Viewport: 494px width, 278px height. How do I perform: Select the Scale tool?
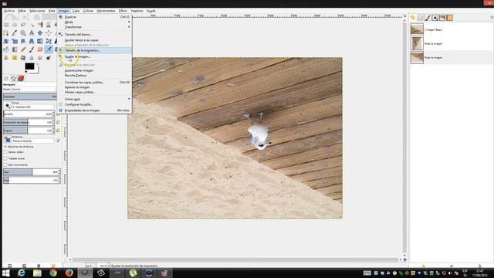15,41
